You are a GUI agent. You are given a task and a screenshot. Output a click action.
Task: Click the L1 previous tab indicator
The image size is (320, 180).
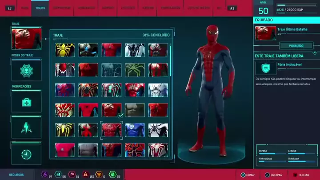click(10, 8)
